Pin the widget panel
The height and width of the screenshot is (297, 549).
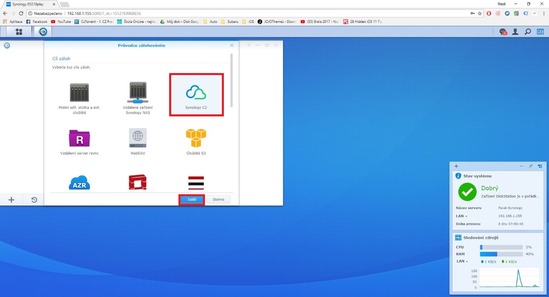[x=531, y=166]
